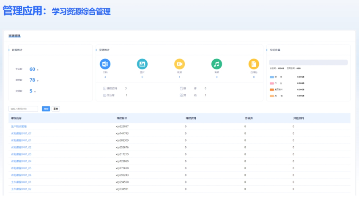
Task: Click the storage capacity progress bar
Action: [x=308, y=62]
